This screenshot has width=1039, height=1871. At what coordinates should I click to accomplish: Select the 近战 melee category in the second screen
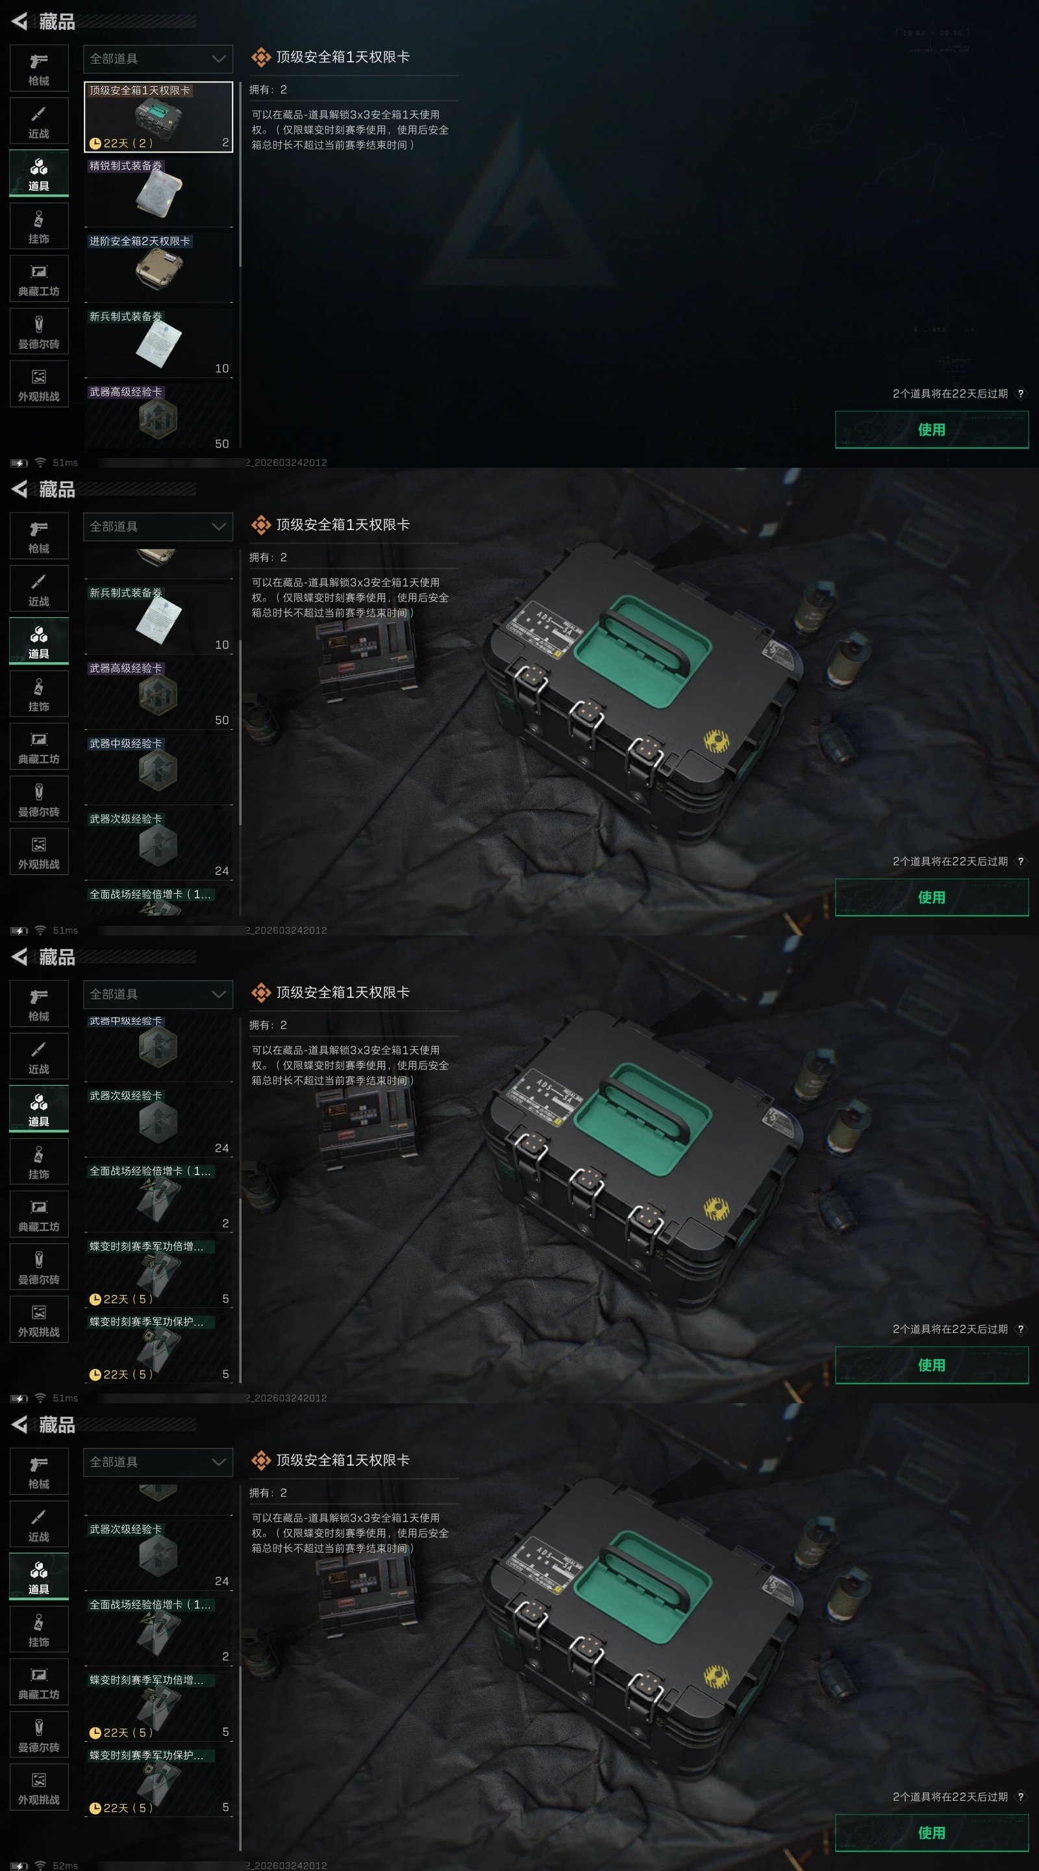(39, 589)
